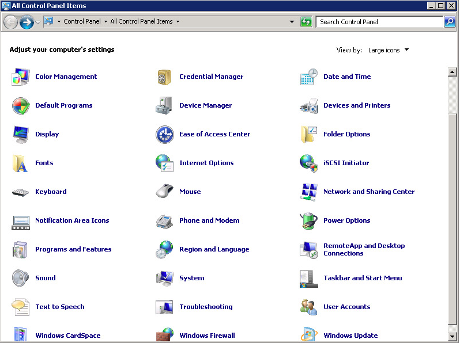Click the Windows Firewall icon
Viewport: 460px width, 343px height.
164,335
